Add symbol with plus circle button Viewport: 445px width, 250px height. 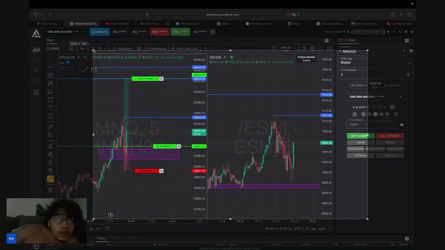pyautogui.click(x=71, y=49)
